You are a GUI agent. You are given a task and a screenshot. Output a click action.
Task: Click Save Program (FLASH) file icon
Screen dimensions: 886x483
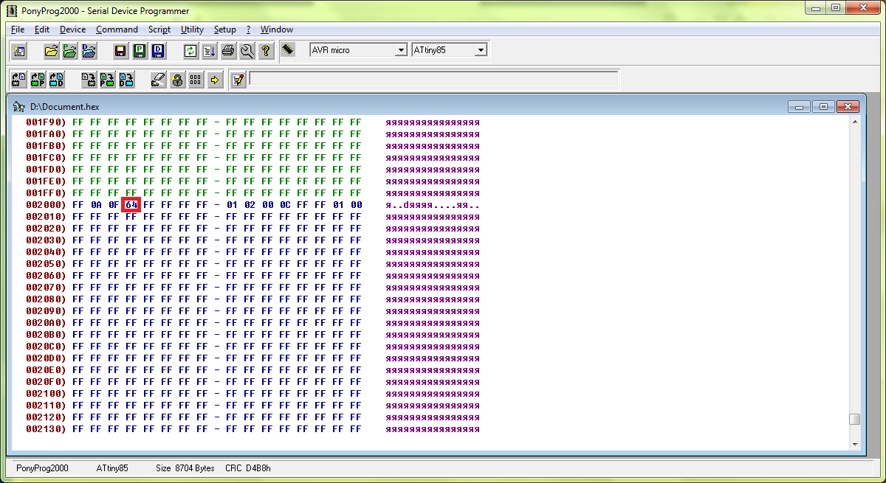(x=139, y=51)
